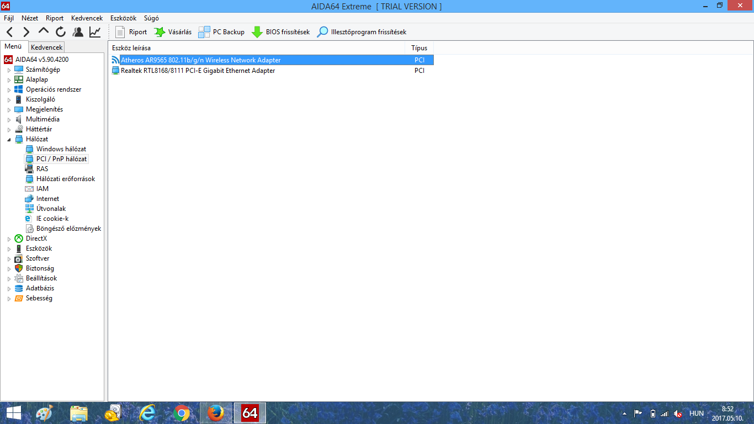Select Atheros AR9565 Wireless Network Adapter row
The image size is (754, 424).
pos(272,60)
